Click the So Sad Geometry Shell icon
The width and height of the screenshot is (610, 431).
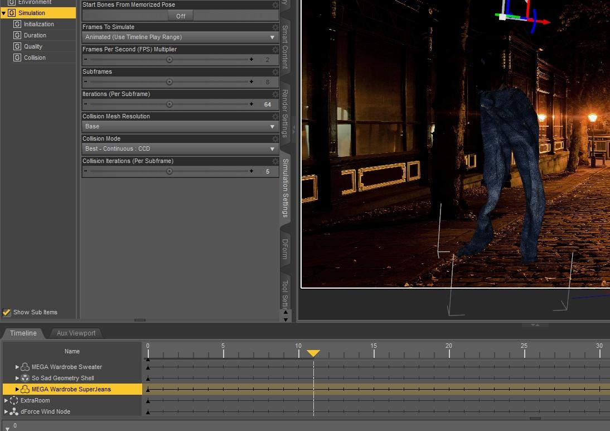tap(25, 378)
